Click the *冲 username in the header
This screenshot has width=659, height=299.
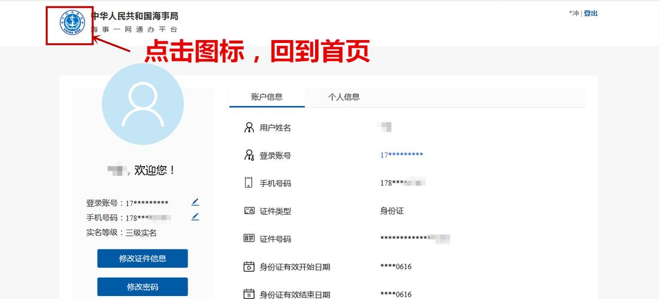pyautogui.click(x=574, y=13)
